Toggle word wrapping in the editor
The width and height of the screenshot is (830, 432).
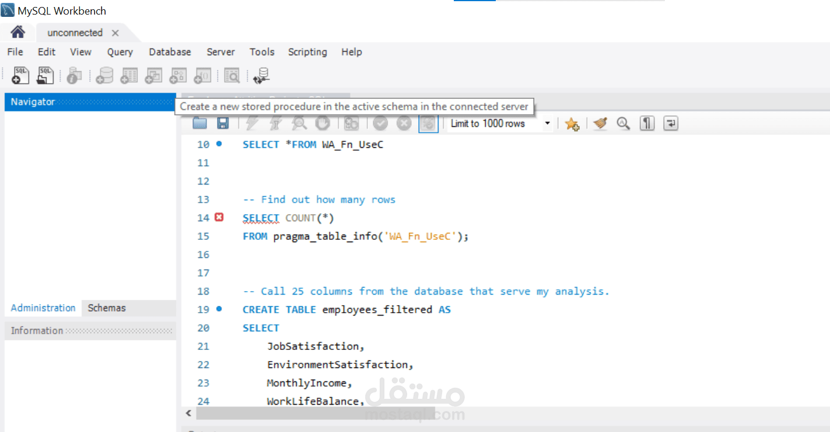pyautogui.click(x=671, y=123)
